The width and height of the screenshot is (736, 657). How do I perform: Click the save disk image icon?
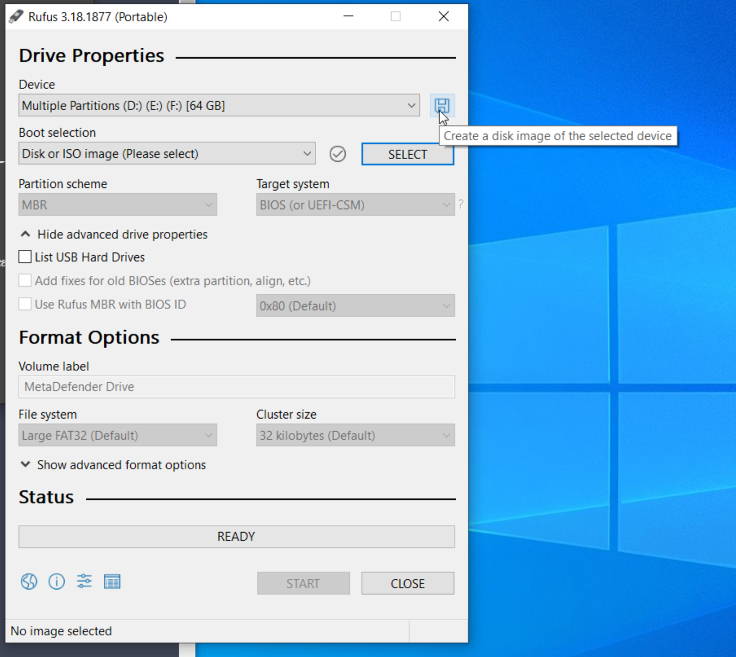pyautogui.click(x=442, y=105)
